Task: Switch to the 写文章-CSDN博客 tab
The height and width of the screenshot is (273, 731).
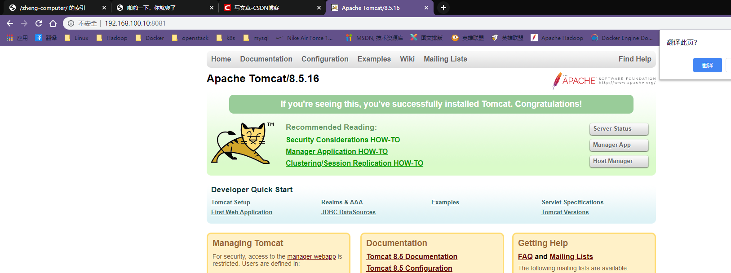Action: pos(257,8)
